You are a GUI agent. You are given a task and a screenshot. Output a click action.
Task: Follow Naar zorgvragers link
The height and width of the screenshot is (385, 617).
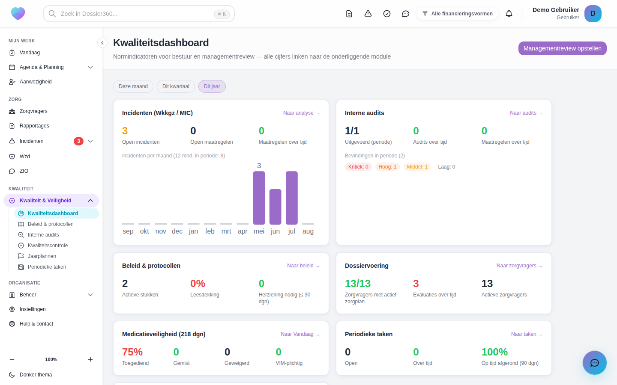519,266
